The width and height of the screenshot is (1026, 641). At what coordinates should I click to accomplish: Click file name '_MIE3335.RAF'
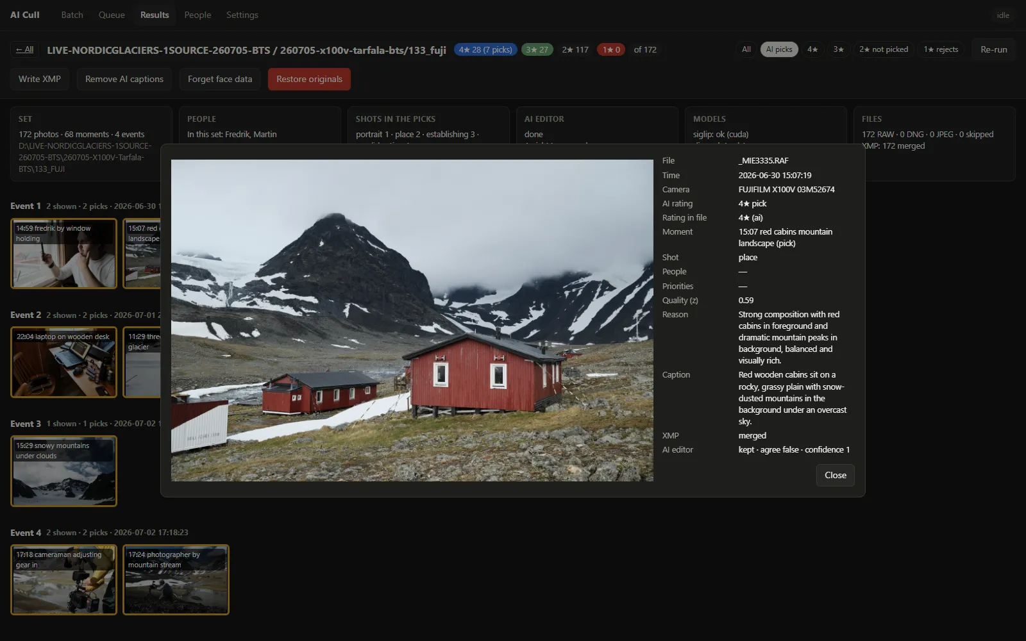(763, 161)
